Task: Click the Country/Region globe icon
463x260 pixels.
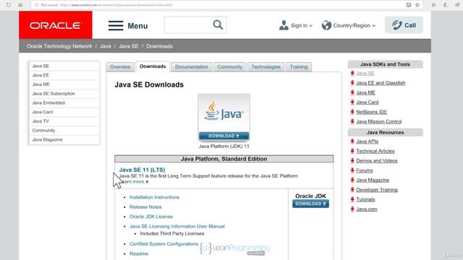Action: click(x=326, y=25)
